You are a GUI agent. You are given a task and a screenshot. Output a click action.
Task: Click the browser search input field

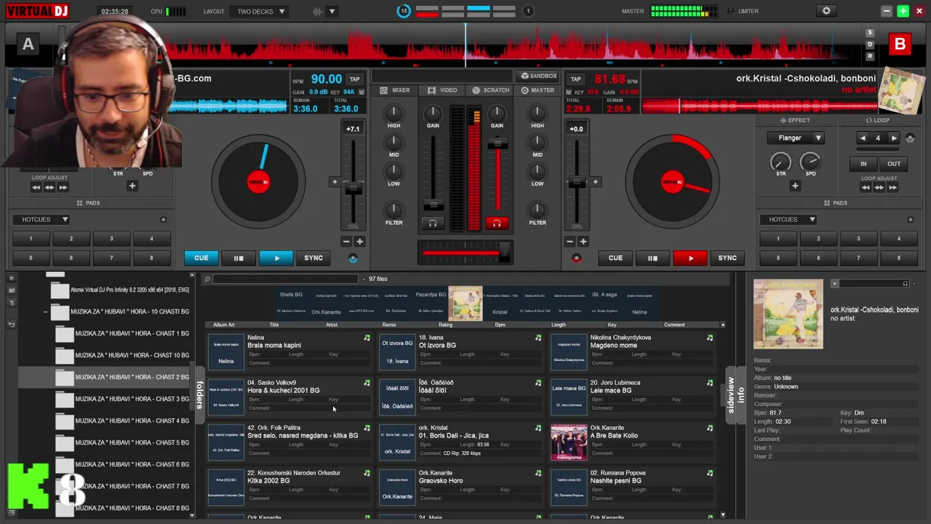[285, 279]
